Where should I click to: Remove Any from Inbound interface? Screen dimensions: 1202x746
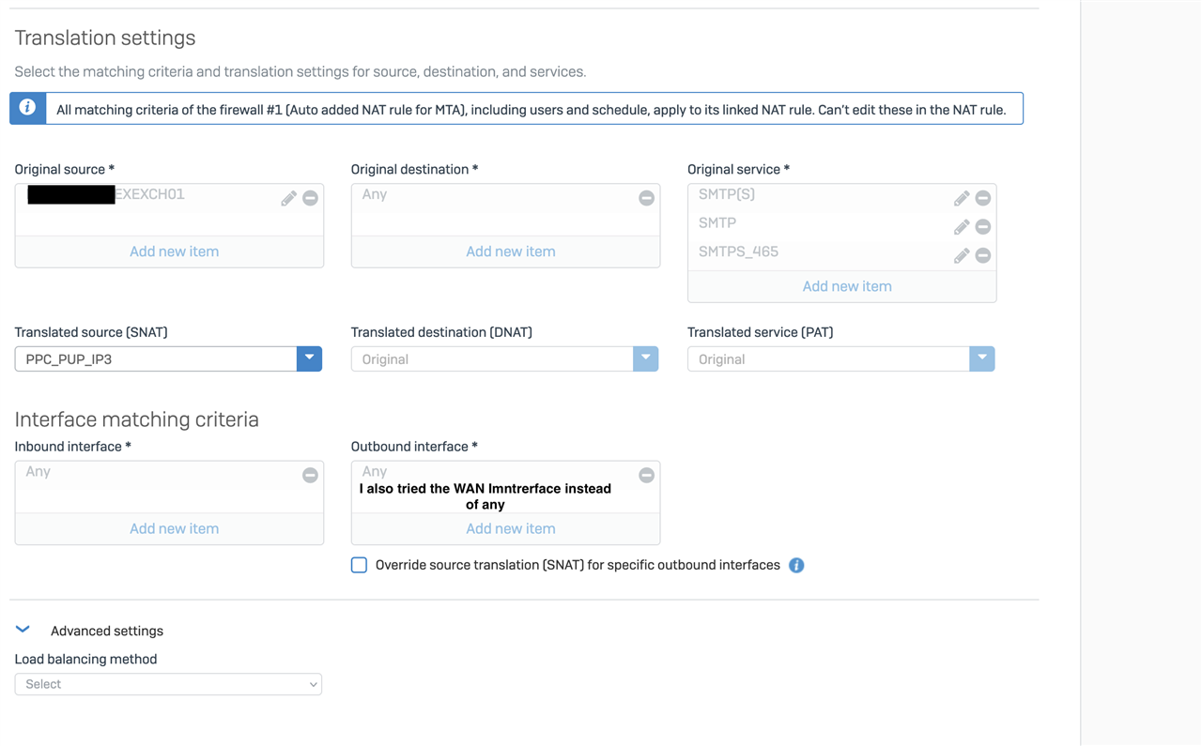pos(310,475)
